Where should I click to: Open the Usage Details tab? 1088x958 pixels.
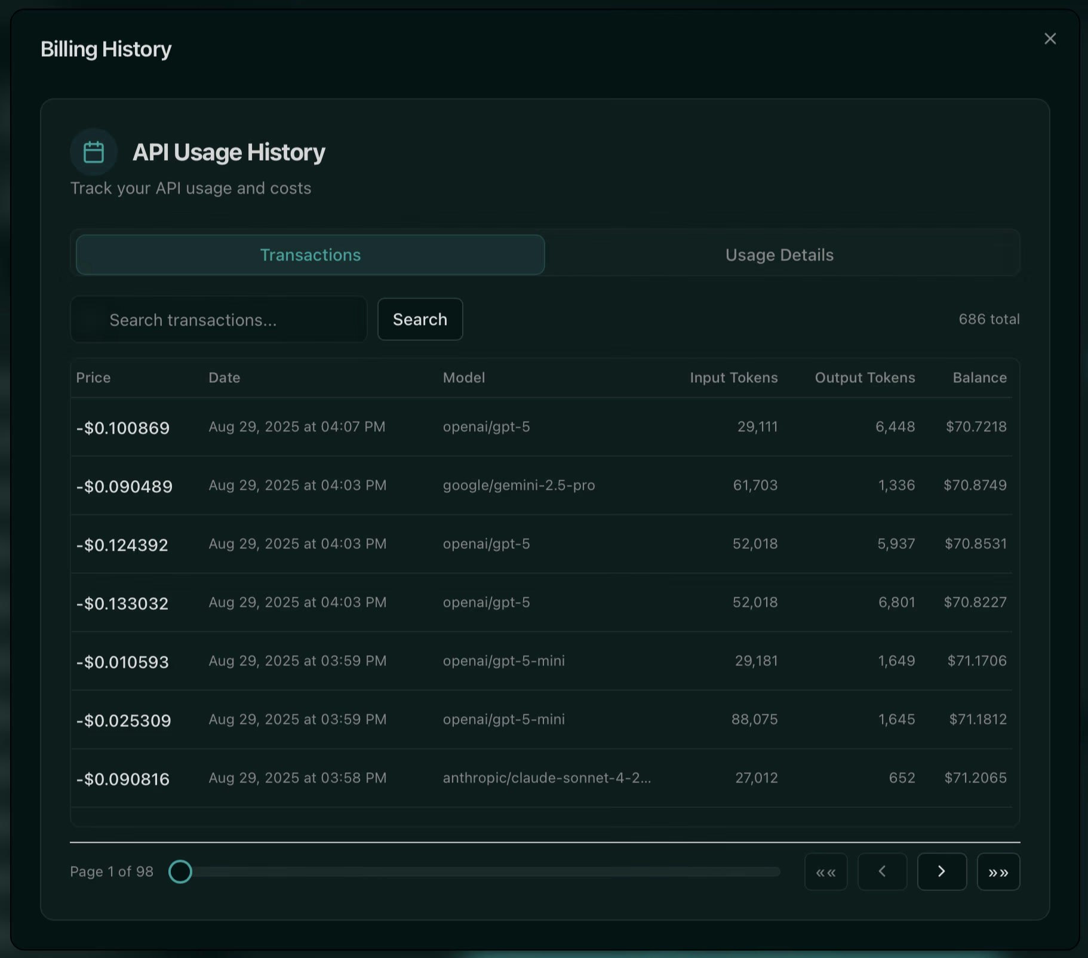(x=779, y=255)
